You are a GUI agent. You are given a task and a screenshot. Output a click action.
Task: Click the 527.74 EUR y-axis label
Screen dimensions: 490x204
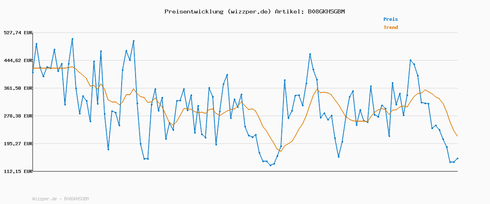pyautogui.click(x=17, y=33)
